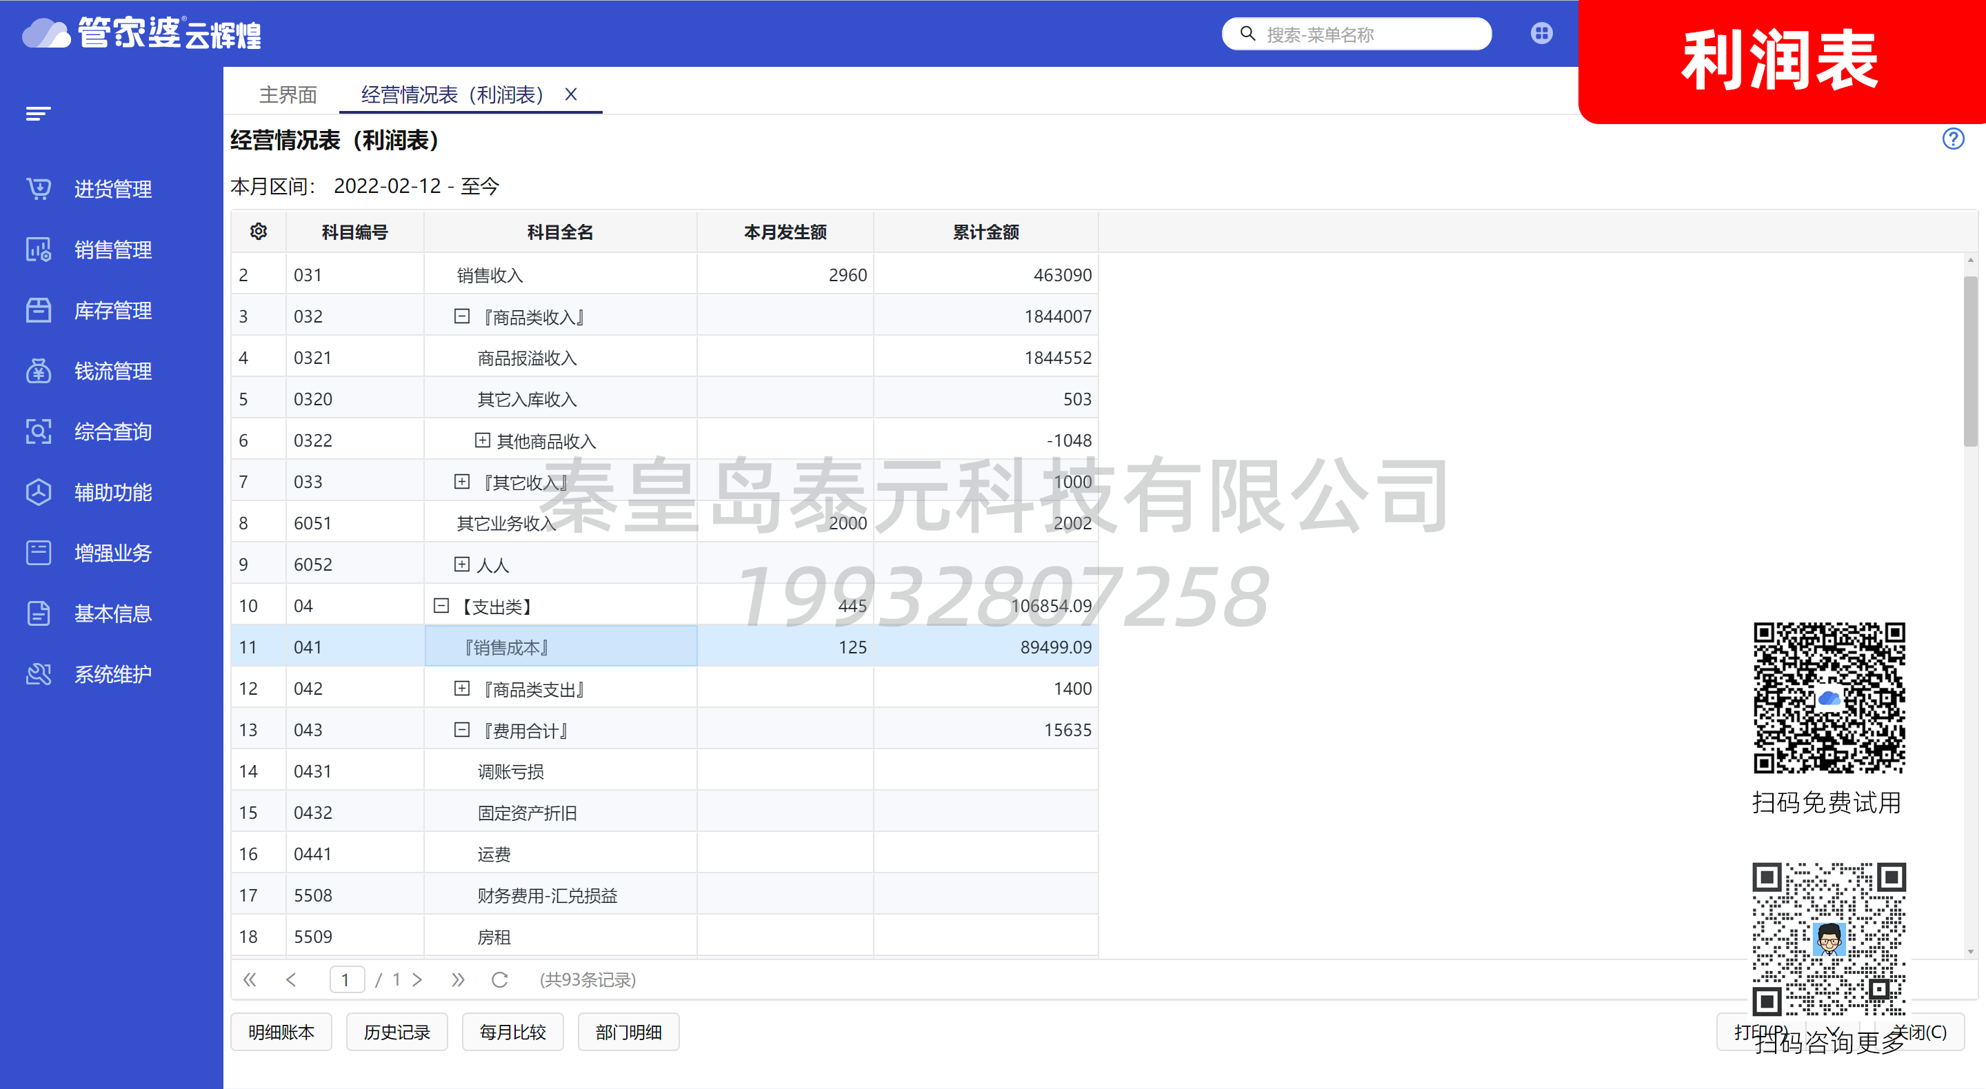Select the 商品报溢收入 row
The image size is (1986, 1089).
pyautogui.click(x=665, y=358)
